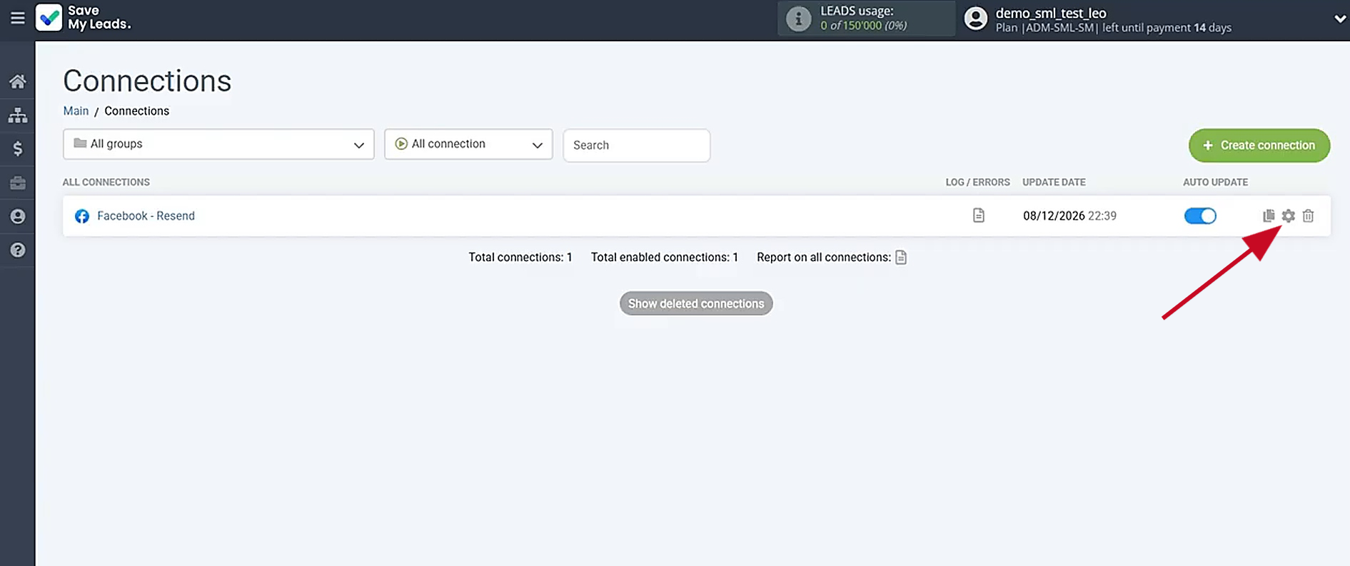The image size is (1350, 566).
Task: Click the ALL CONNECTIONS header
Action: click(106, 182)
